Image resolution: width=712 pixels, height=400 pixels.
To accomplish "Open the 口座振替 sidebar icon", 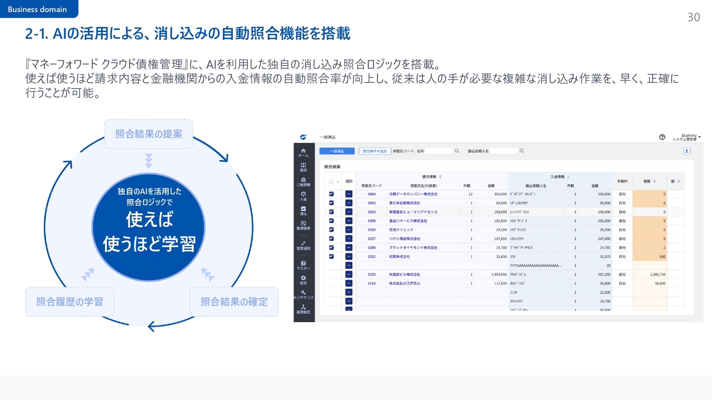I will point(303,181).
